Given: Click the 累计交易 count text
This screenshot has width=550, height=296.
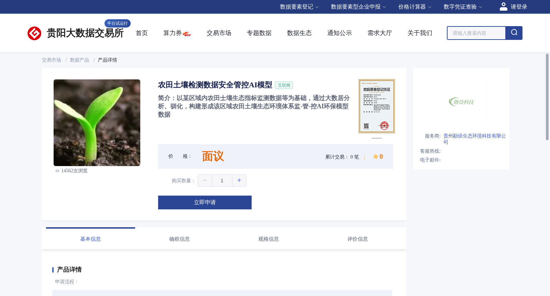Looking at the screenshot, I should pos(342,157).
